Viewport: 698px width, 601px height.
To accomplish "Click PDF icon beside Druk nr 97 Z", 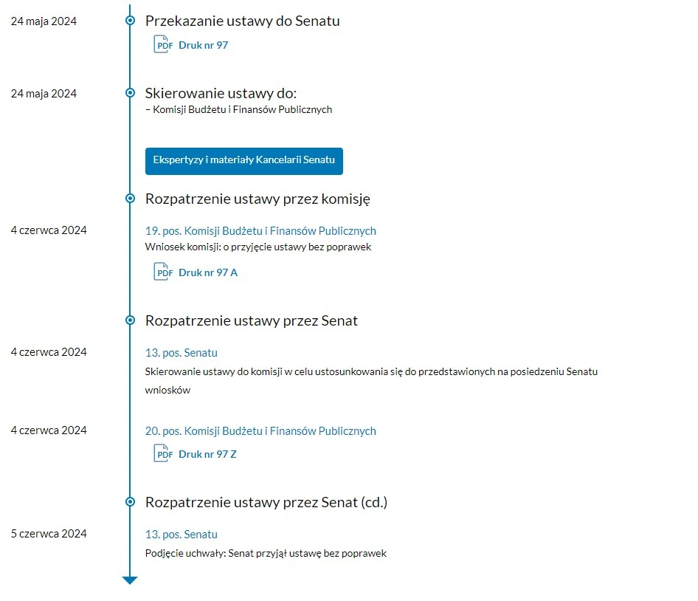I will pos(162,453).
